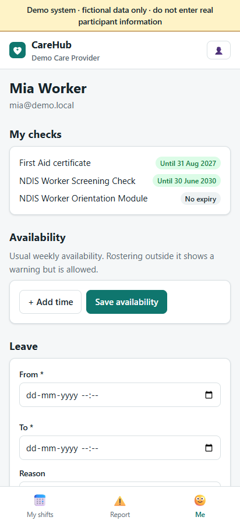Select 'NDIS Worker Screening Check' text
Screen dimensions: 240x524
tap(77, 181)
